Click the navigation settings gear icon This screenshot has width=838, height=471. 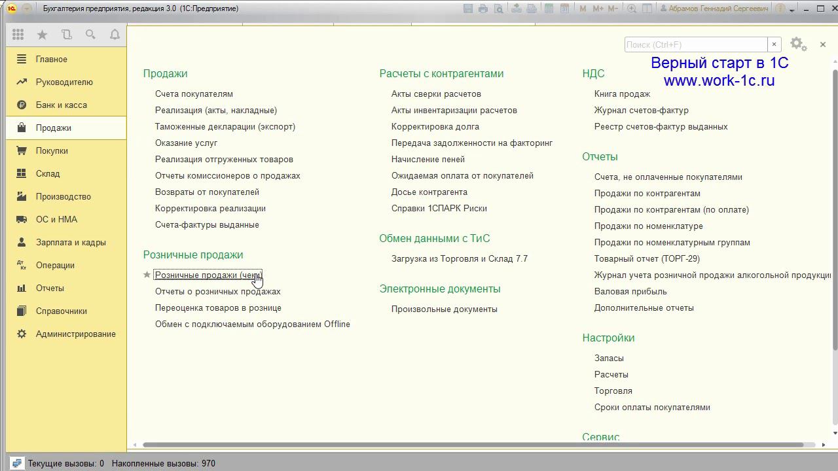[x=797, y=44]
